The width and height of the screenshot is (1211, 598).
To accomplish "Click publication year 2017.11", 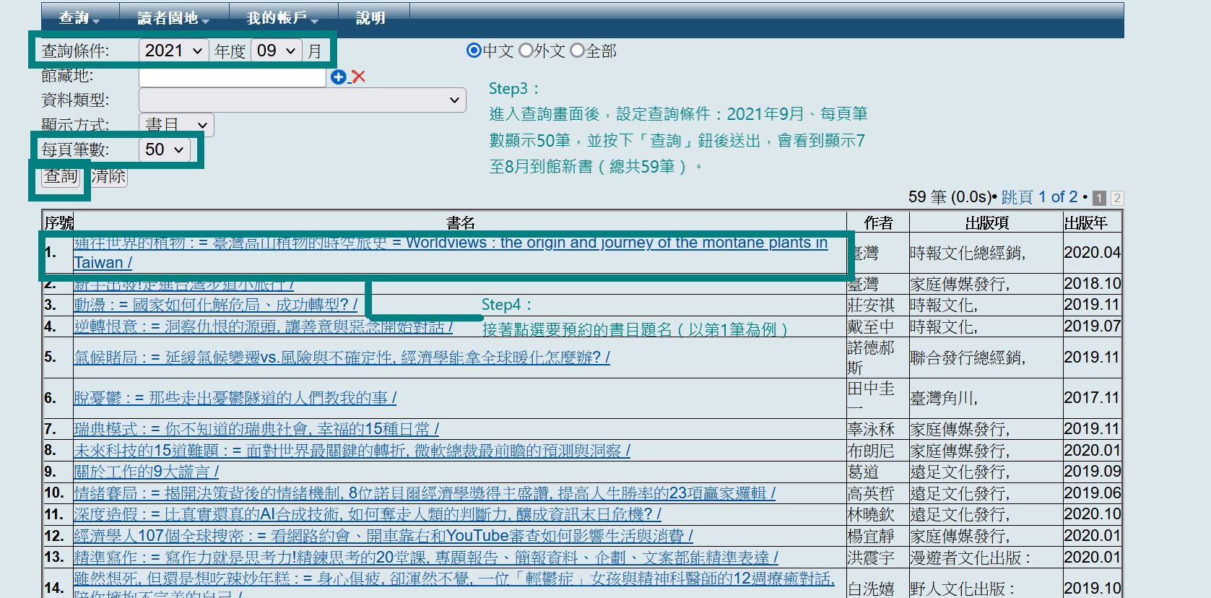I will coord(1092,397).
